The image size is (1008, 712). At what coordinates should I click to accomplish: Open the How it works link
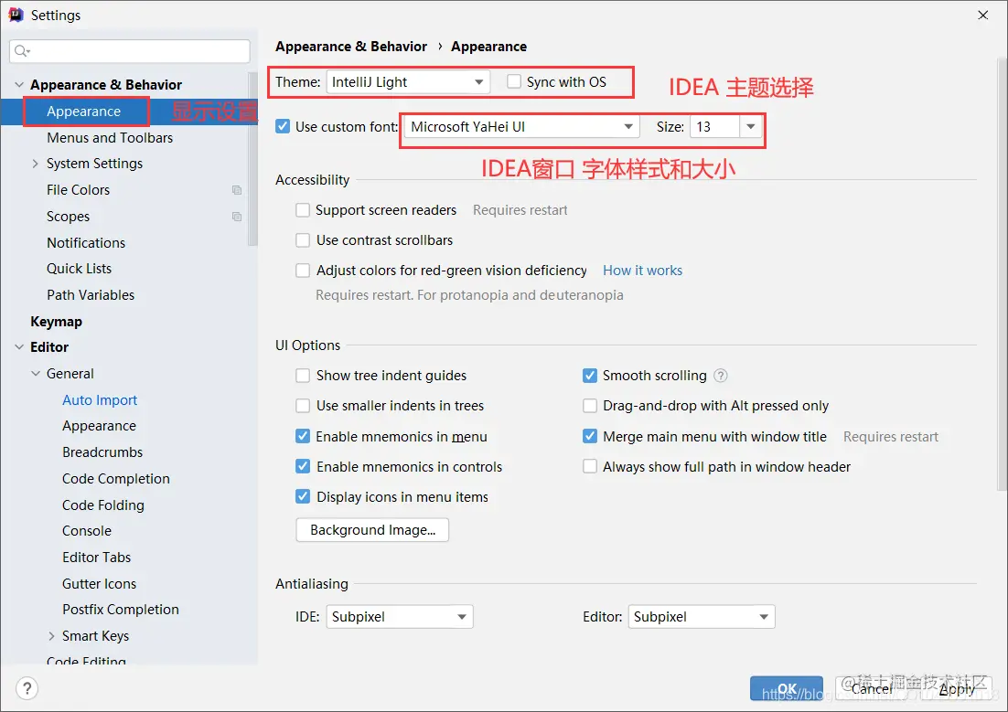(x=642, y=271)
